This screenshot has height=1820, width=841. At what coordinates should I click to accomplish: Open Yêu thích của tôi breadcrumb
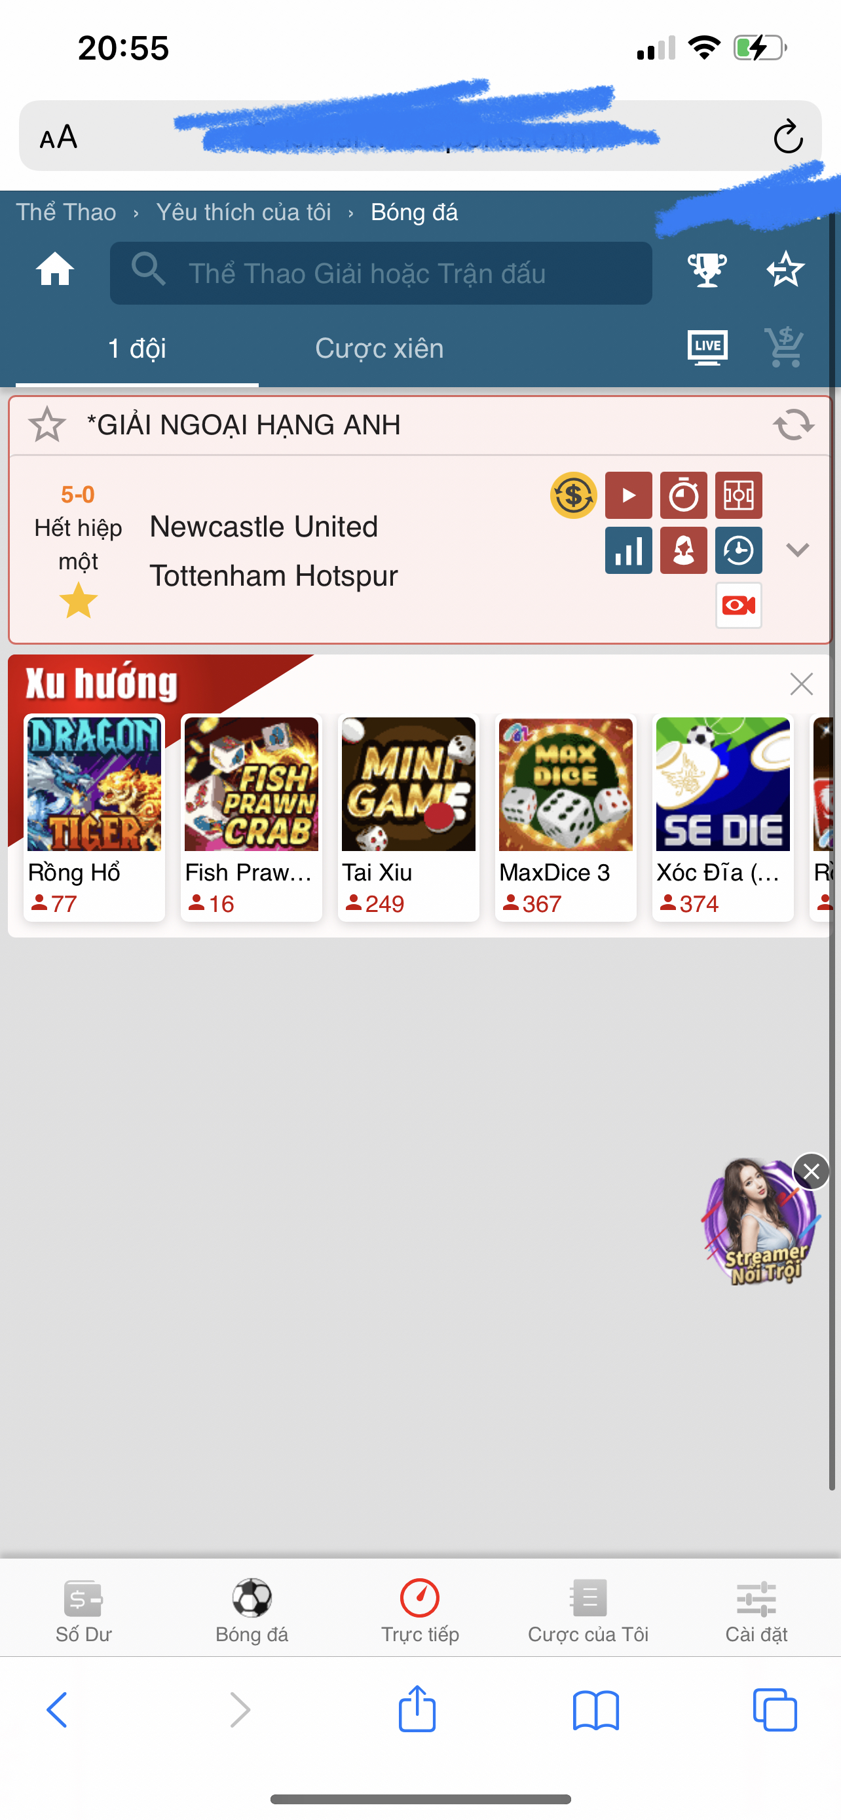tap(244, 212)
